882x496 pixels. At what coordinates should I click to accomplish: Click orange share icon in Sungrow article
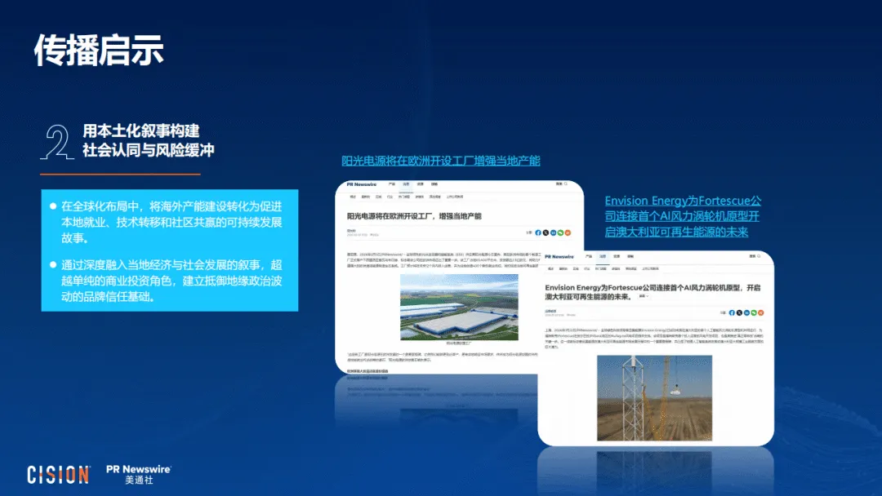[x=568, y=232]
